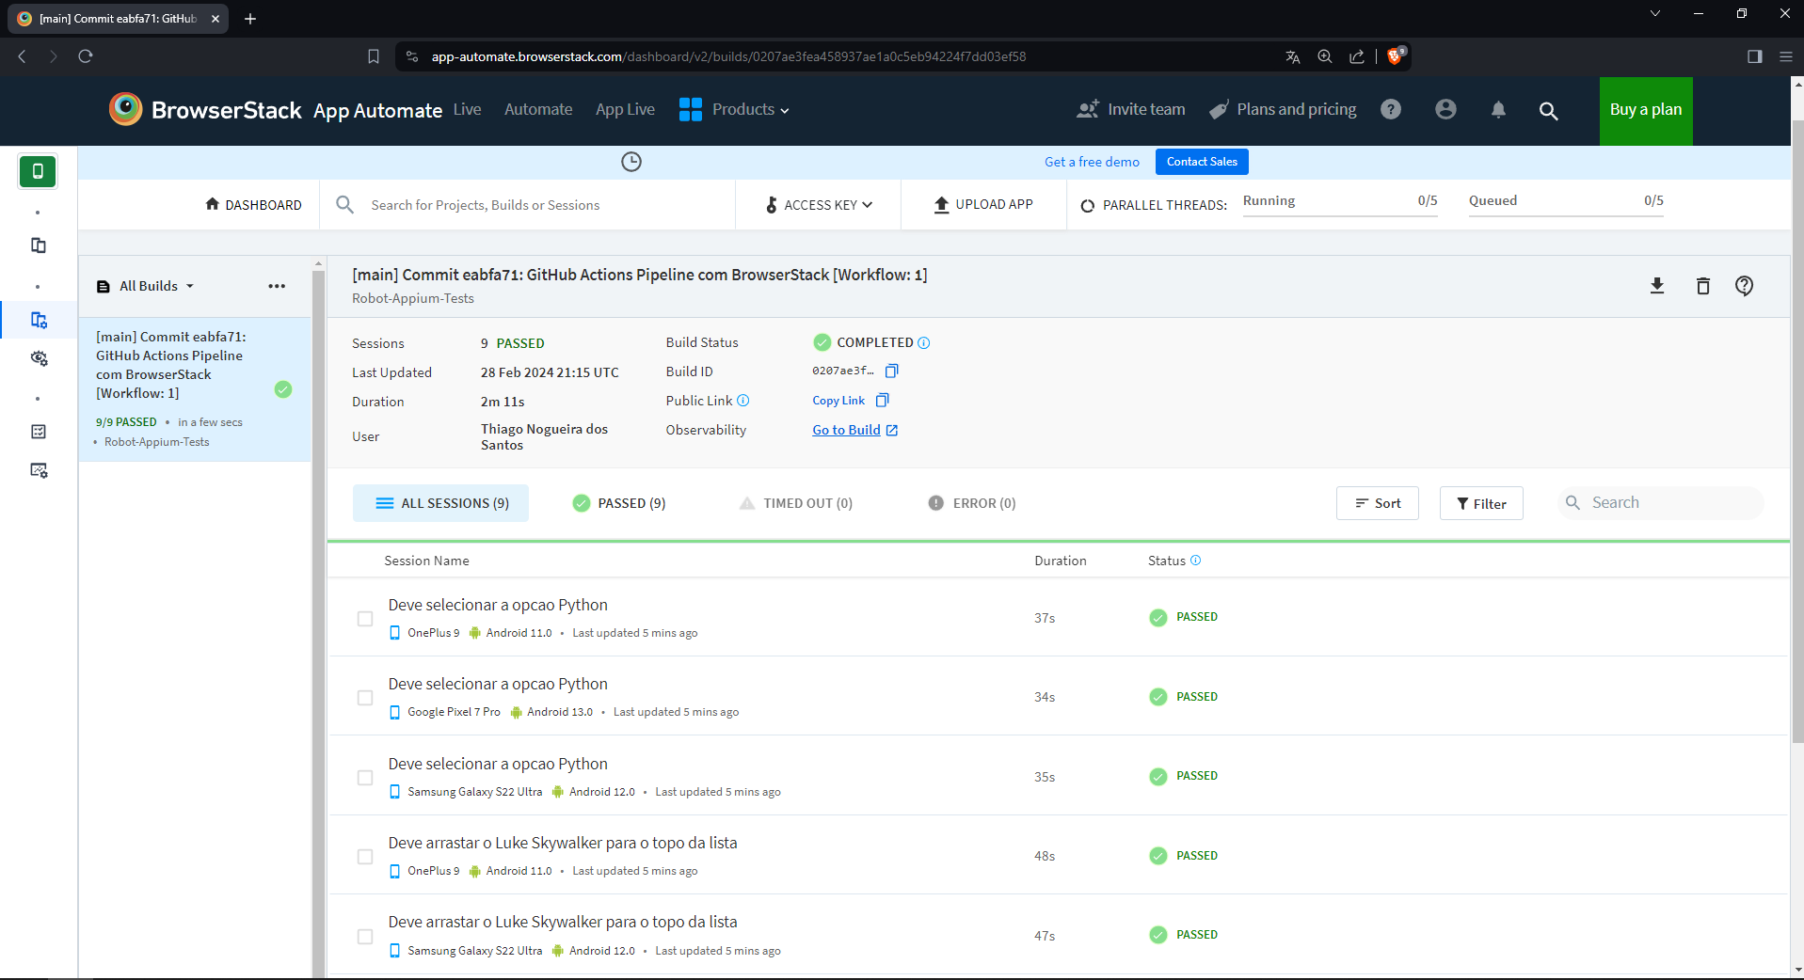Click Invite team link

point(1131,109)
